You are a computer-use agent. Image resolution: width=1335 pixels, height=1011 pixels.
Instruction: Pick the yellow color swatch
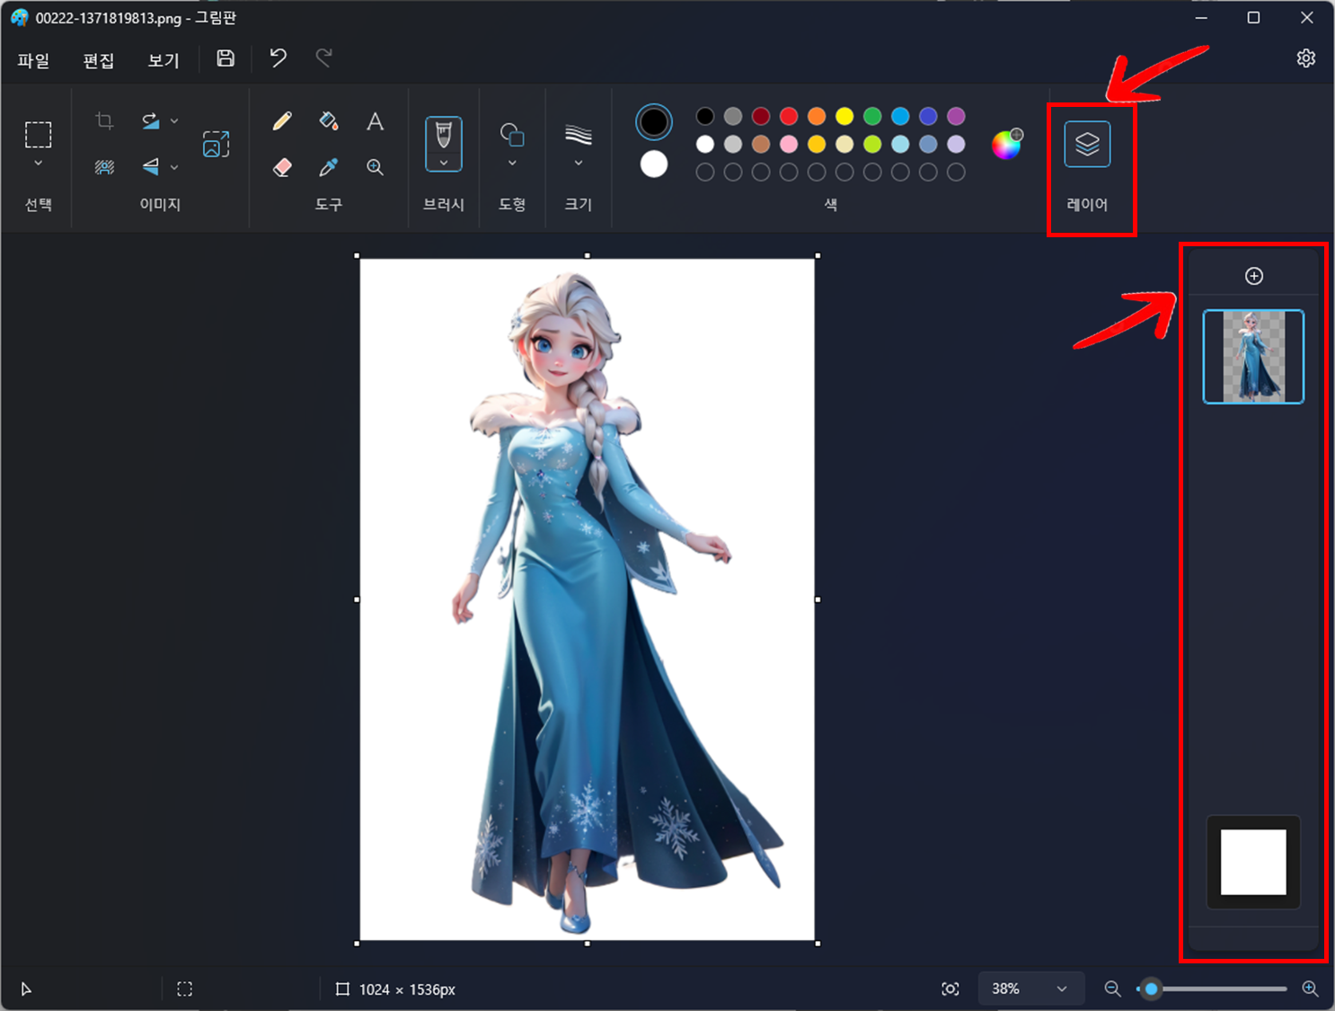point(844,116)
